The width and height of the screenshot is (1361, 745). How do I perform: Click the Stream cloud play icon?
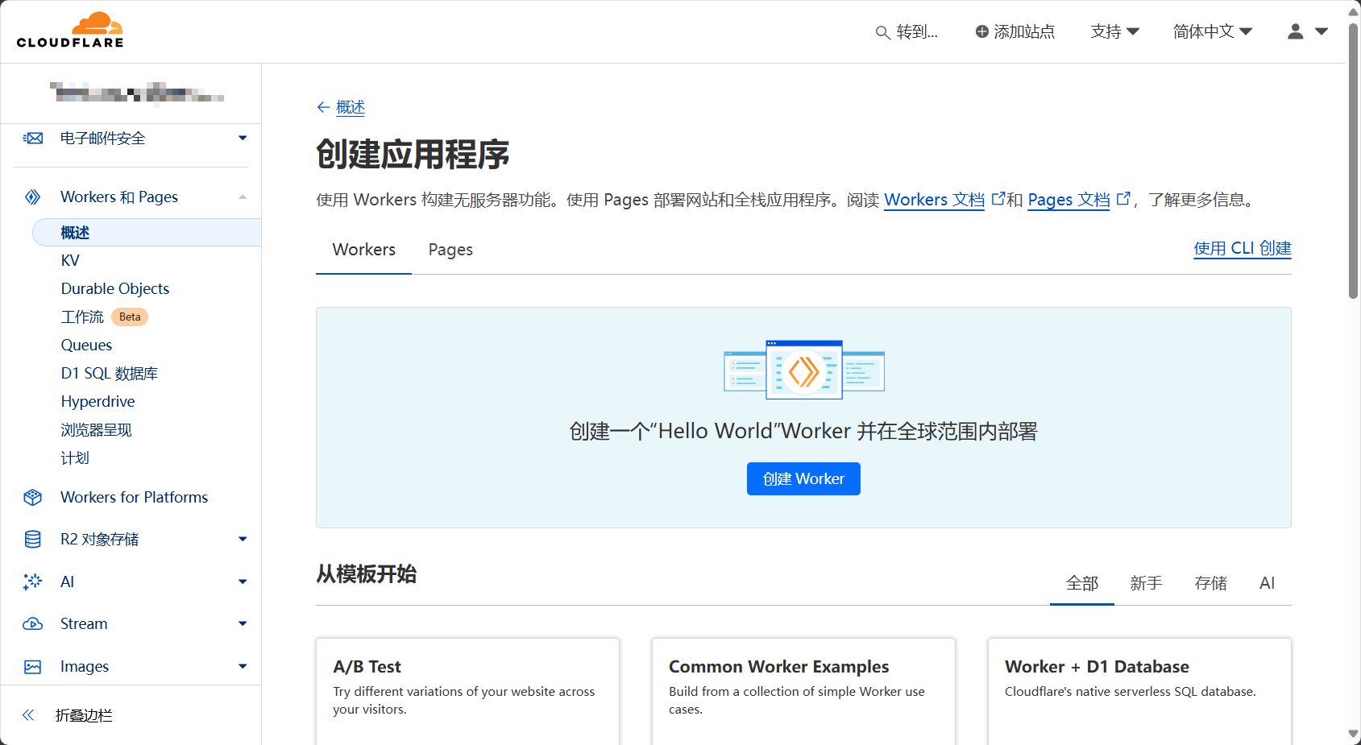pyautogui.click(x=33, y=624)
